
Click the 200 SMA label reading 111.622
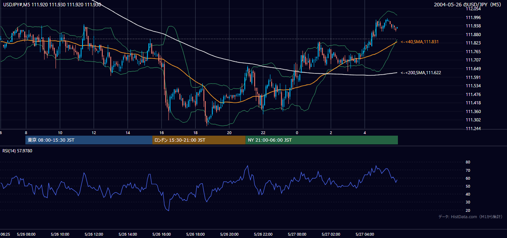pos(421,73)
